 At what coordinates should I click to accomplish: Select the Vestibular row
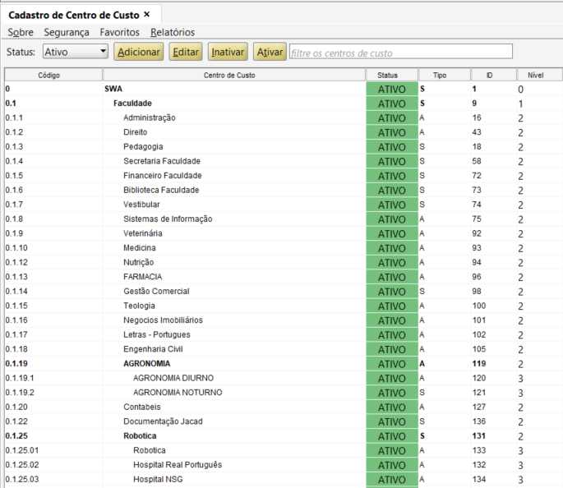tap(284, 205)
